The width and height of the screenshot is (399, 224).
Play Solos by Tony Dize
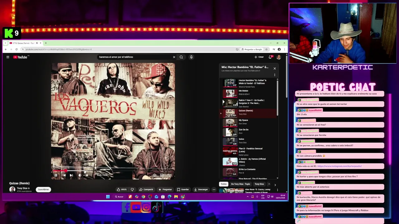249,141
